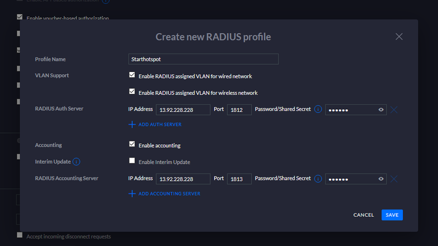438x246 pixels.
Task: Remove the RADIUS Accounting Server entry
Action: coord(394,179)
